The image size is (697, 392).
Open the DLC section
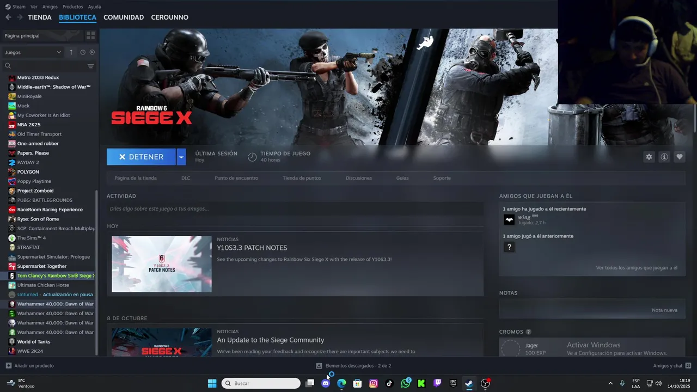point(186,178)
